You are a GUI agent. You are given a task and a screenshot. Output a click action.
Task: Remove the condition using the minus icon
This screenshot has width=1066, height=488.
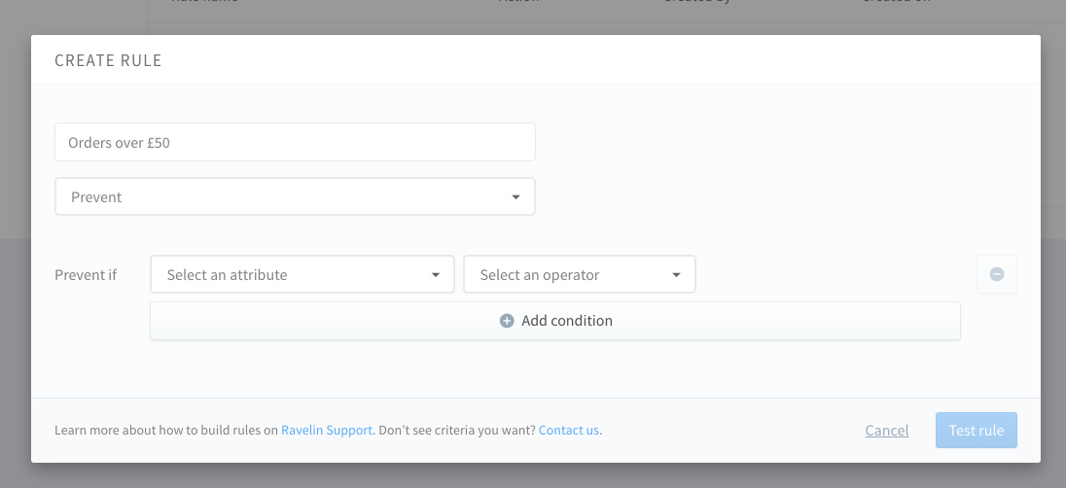[997, 274]
